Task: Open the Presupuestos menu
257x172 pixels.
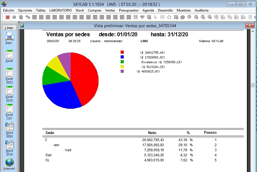Action: click(128, 10)
